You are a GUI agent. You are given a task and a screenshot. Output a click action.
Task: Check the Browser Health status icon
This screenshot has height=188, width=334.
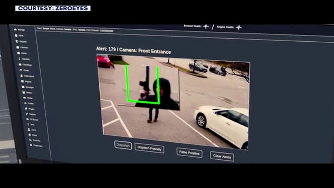click(206, 27)
